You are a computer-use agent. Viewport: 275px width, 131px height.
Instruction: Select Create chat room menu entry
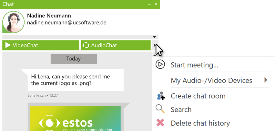pyautogui.click(x=198, y=96)
